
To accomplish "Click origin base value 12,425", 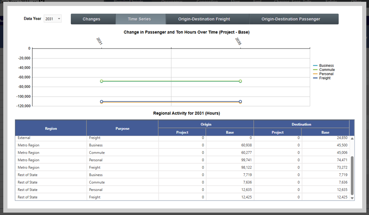I will click(x=246, y=197).
